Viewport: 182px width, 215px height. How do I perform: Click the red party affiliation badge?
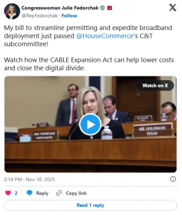pos(109,8)
